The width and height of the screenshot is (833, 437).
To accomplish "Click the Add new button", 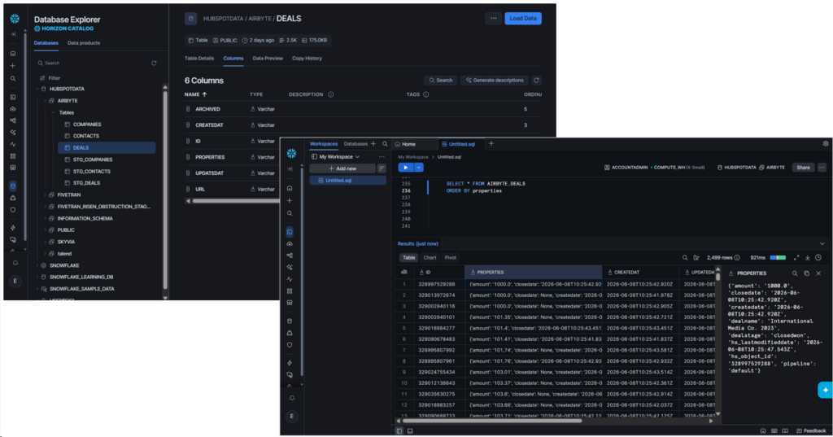I will point(342,168).
